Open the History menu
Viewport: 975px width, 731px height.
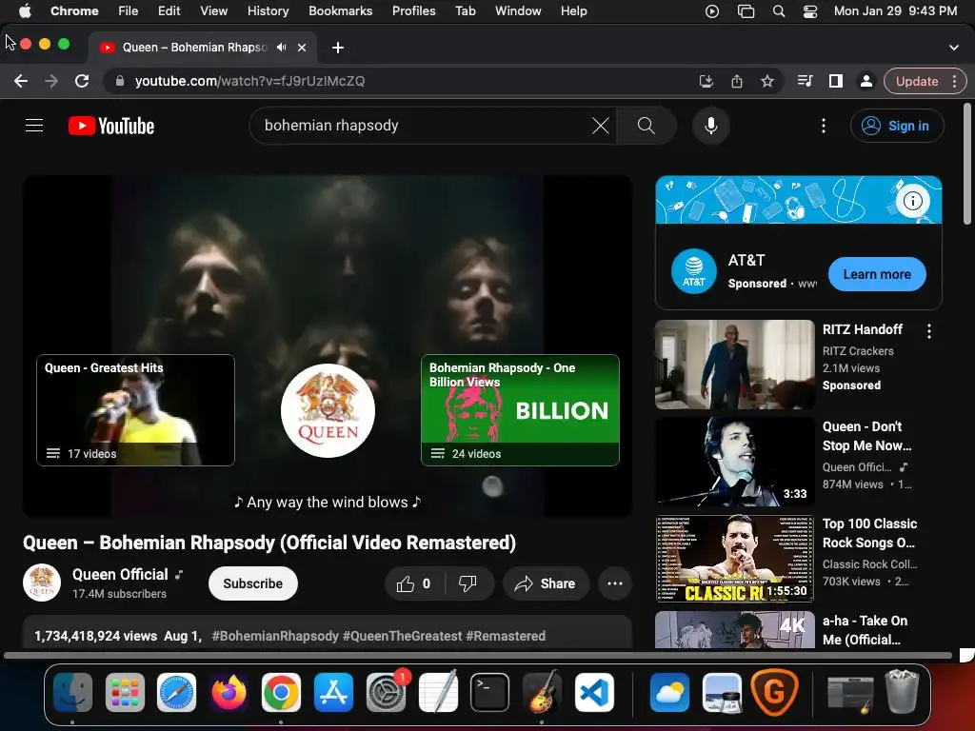268,11
